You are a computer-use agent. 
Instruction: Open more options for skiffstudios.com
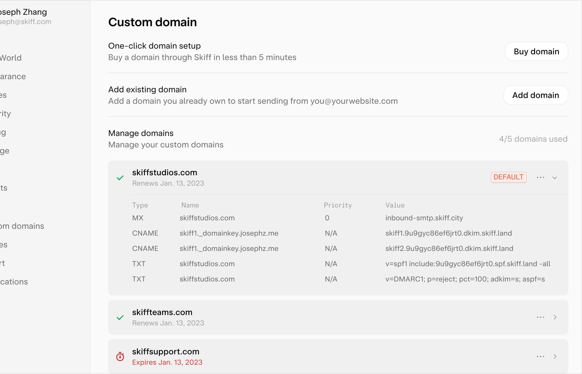[540, 177]
